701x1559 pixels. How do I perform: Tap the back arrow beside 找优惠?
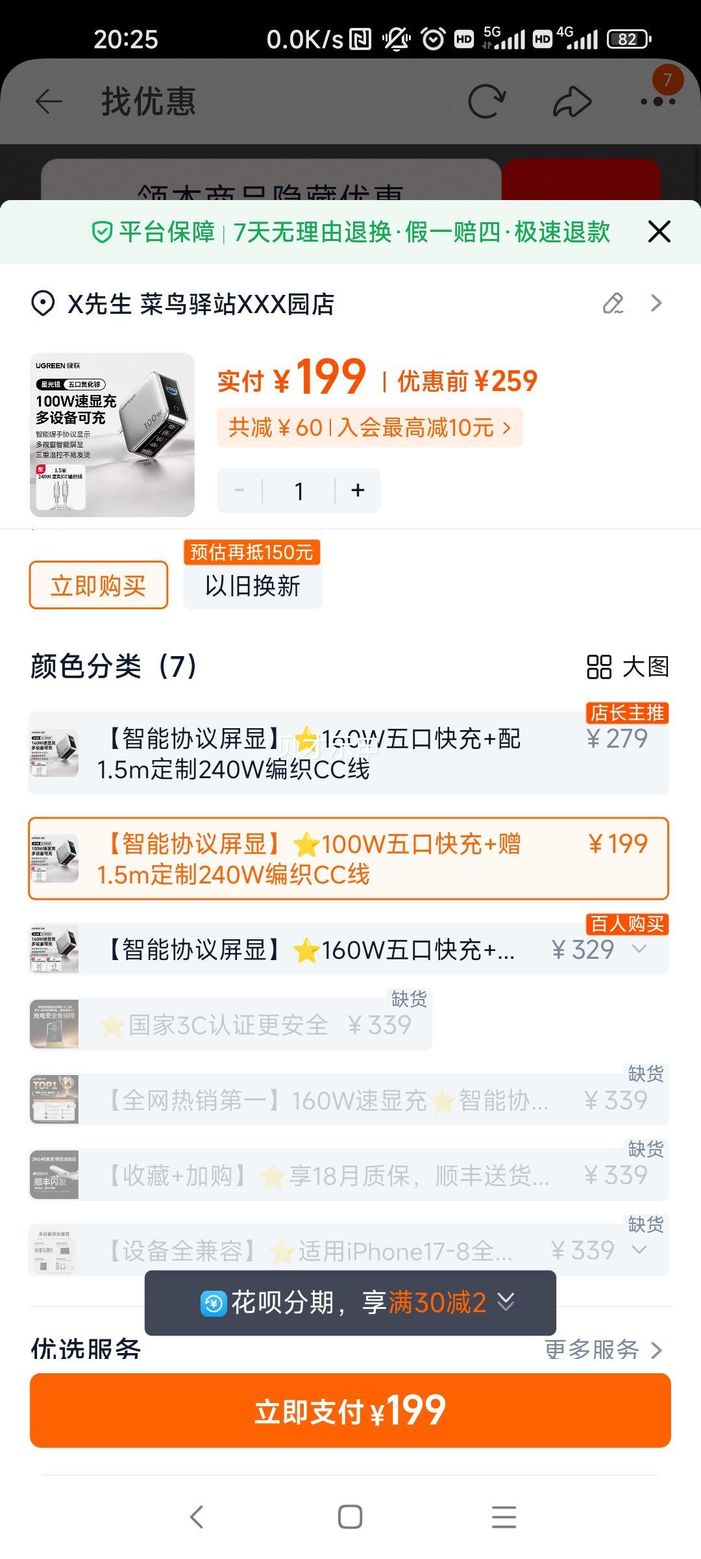tap(49, 102)
